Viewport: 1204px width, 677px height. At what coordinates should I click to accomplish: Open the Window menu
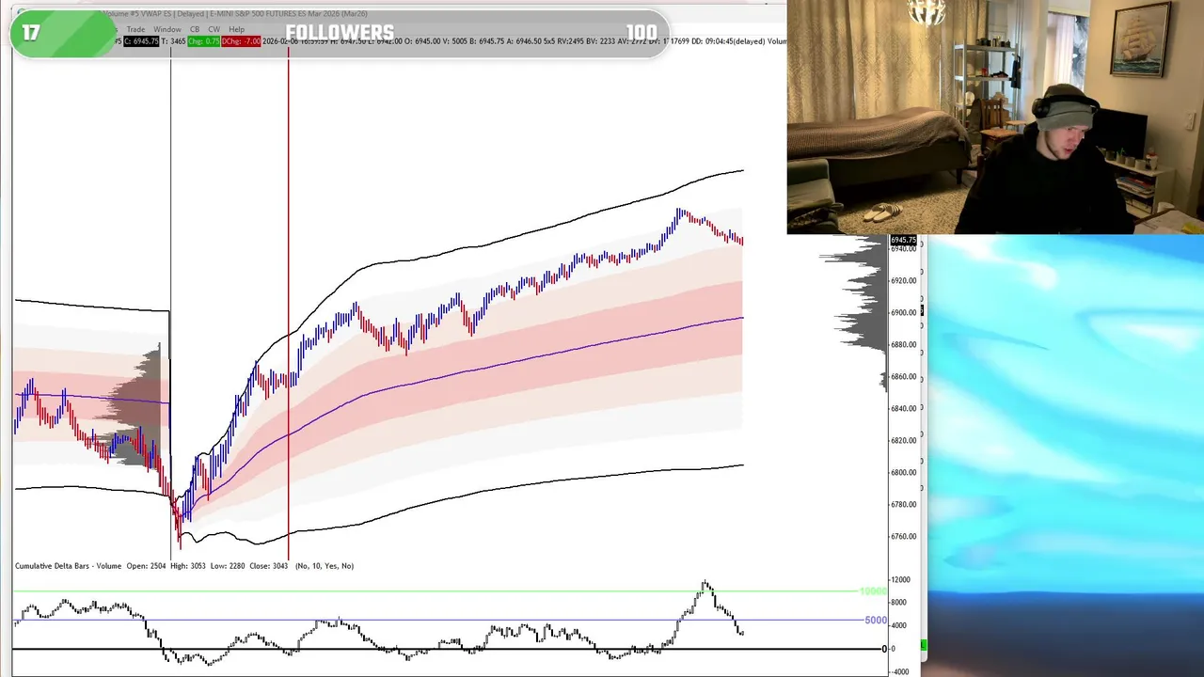point(167,29)
